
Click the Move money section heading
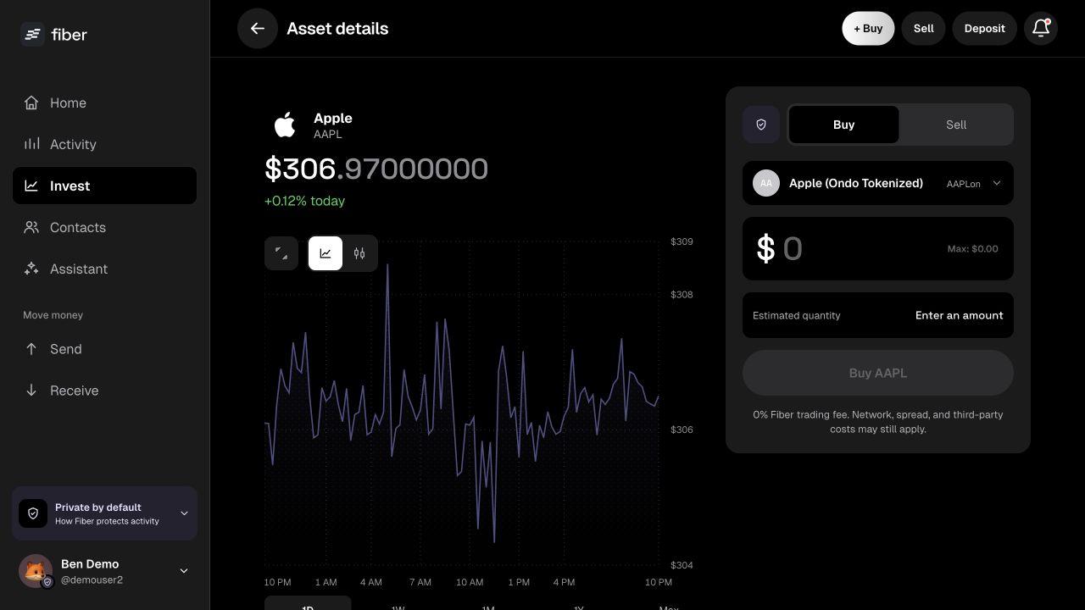[53, 315]
